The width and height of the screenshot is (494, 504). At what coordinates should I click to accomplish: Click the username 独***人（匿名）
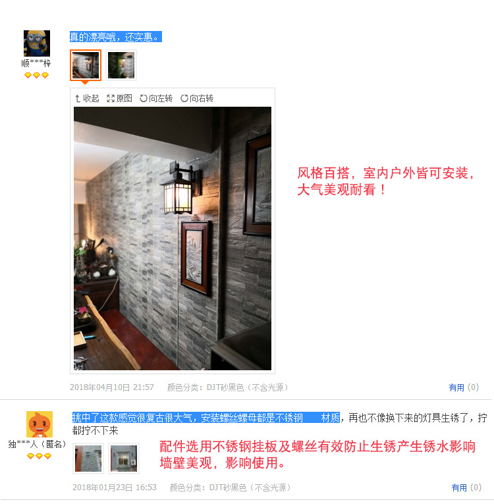[x=38, y=444]
